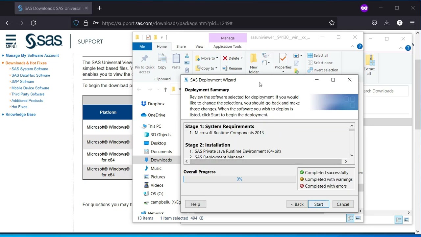The width and height of the screenshot is (421, 237).
Task: Select OneDrive in navigation pane
Action: tap(153, 115)
